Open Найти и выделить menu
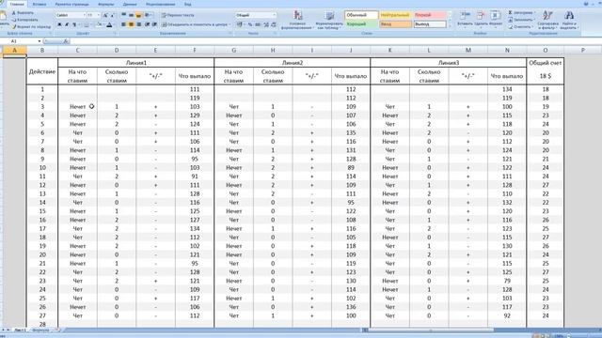The height and width of the screenshot is (338, 602). point(569,20)
